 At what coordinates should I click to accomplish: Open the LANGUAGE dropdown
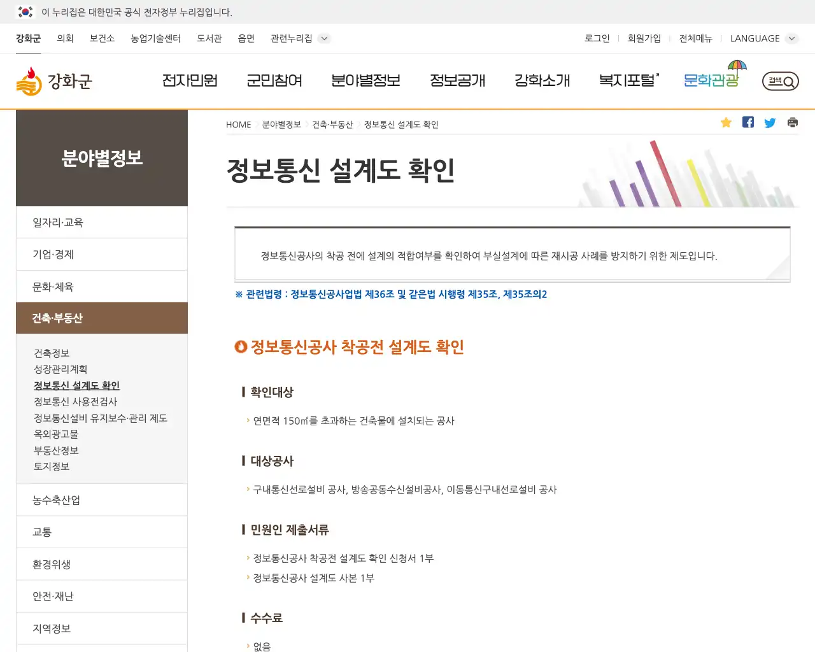[x=762, y=38]
